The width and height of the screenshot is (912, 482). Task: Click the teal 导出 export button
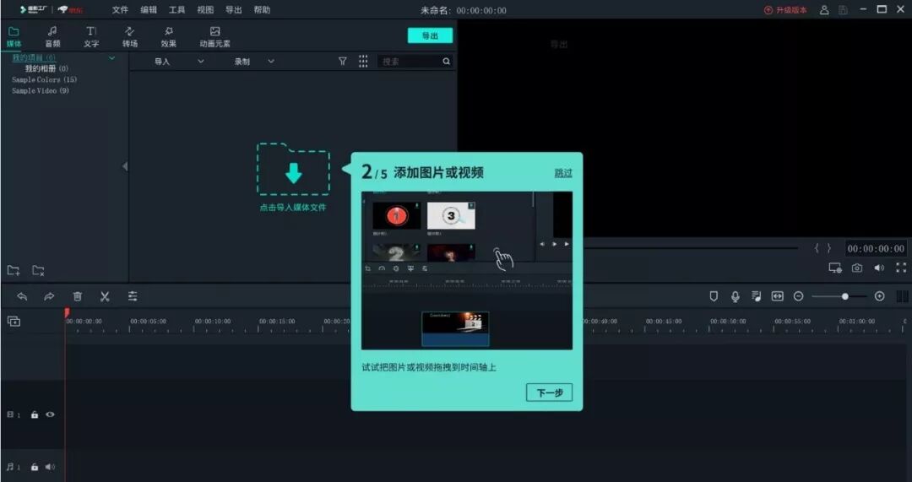point(430,35)
